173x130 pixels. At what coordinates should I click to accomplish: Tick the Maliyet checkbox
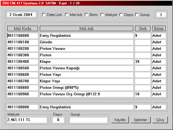pyautogui.click(x=102, y=15)
